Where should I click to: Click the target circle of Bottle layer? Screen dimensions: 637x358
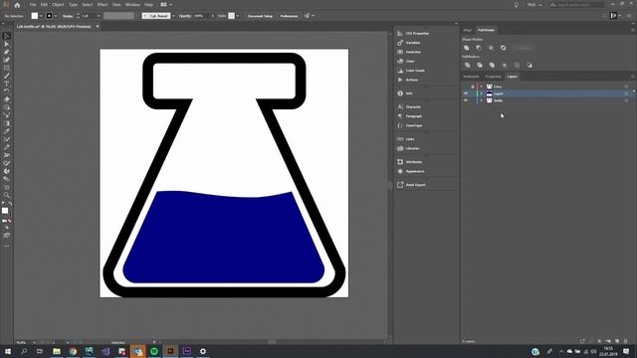(x=626, y=100)
